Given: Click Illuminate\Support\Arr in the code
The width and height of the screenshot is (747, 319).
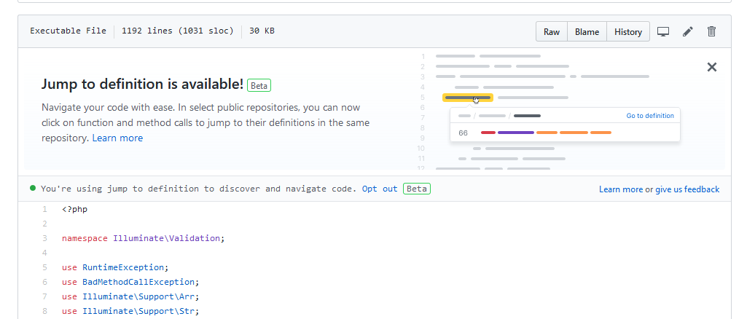Looking at the screenshot, I should pos(138,296).
